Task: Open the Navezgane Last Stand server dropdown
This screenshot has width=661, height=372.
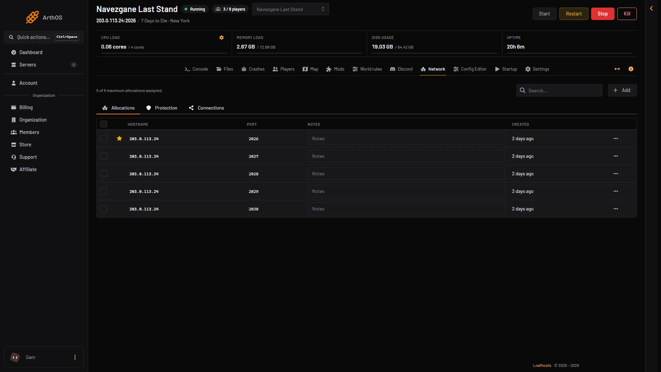Action: 290,9
